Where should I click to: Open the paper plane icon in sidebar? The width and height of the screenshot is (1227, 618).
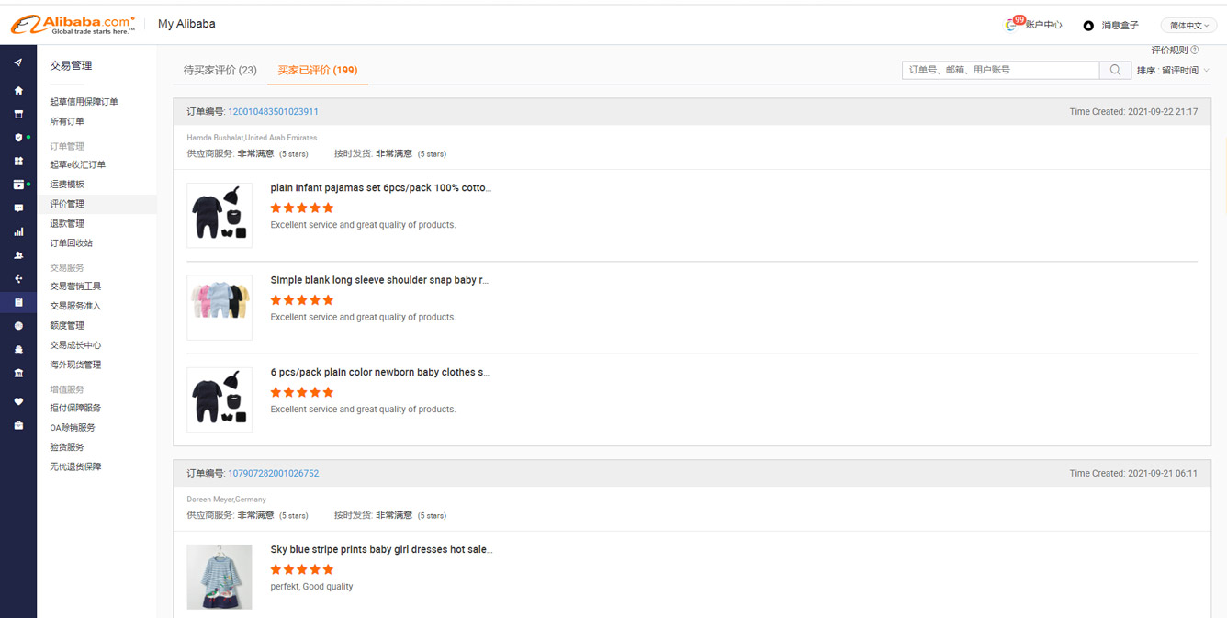[x=18, y=62]
